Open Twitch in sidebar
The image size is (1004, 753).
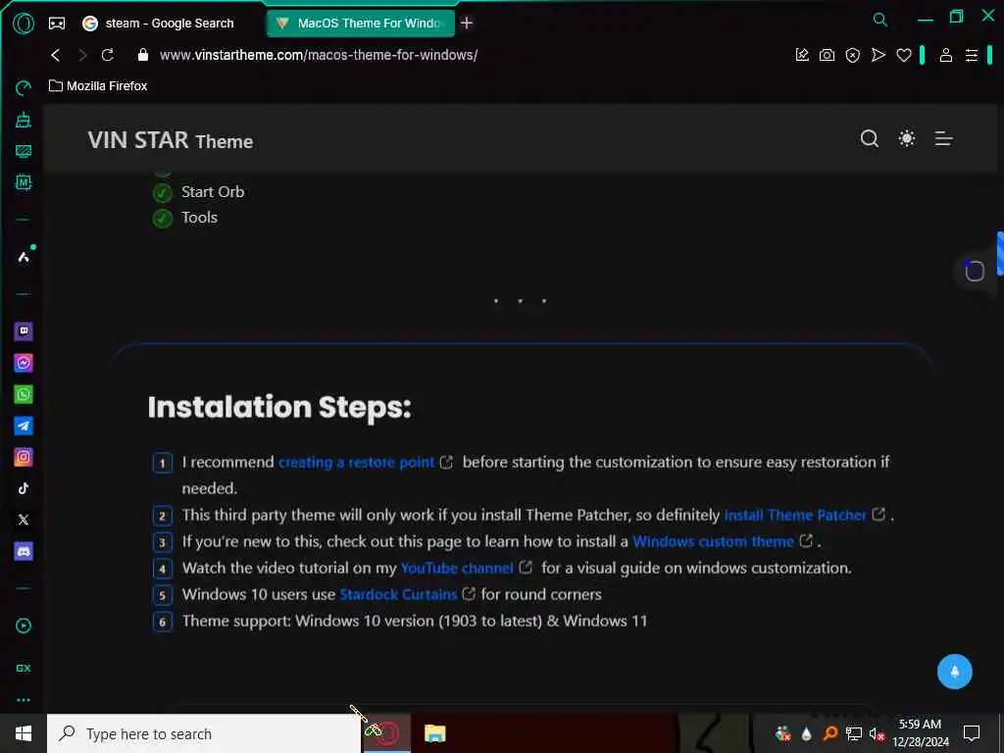24,331
